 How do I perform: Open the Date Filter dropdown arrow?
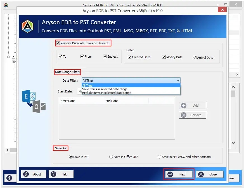click(x=178, y=80)
